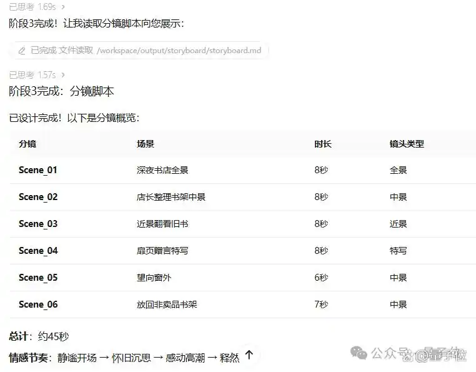This screenshot has height=372, width=476.
Task: Click the pencil icon beside 已完成 文件读取
Action: [x=22, y=51]
